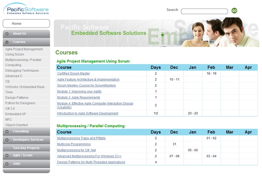Collapse the Courses minus icon
Viewport: 262px width, 185px height.
pos(7,42)
